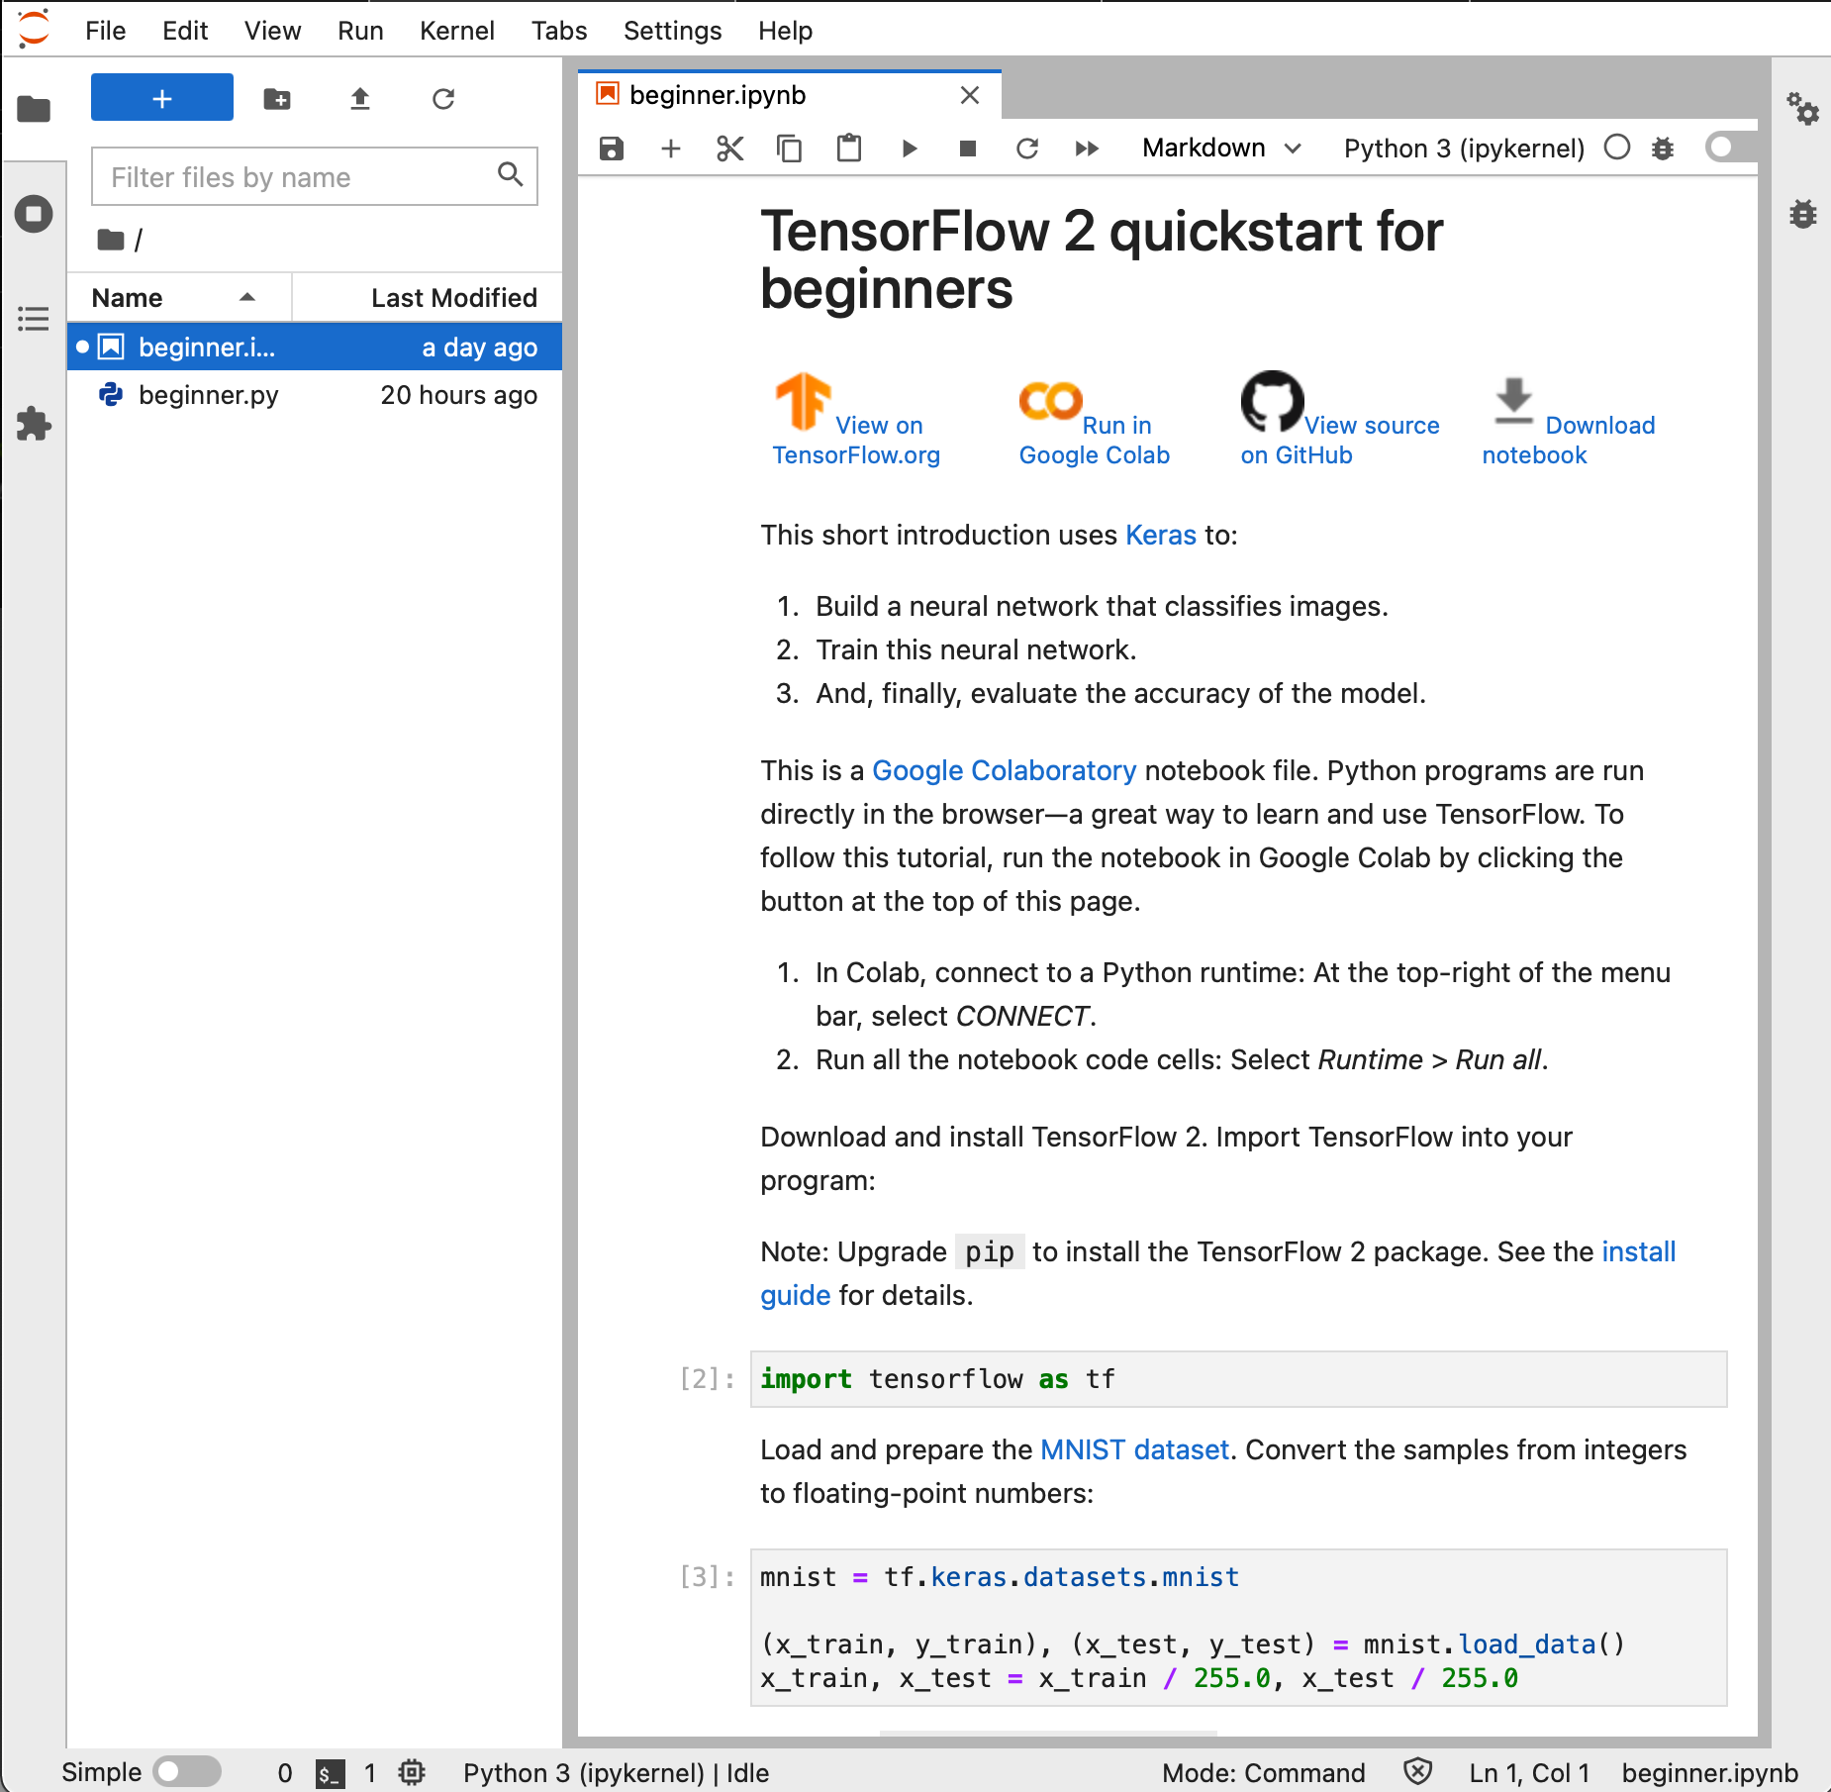Click the kernel count chip icon in status bar
The width and height of the screenshot is (1831, 1792).
point(412,1772)
